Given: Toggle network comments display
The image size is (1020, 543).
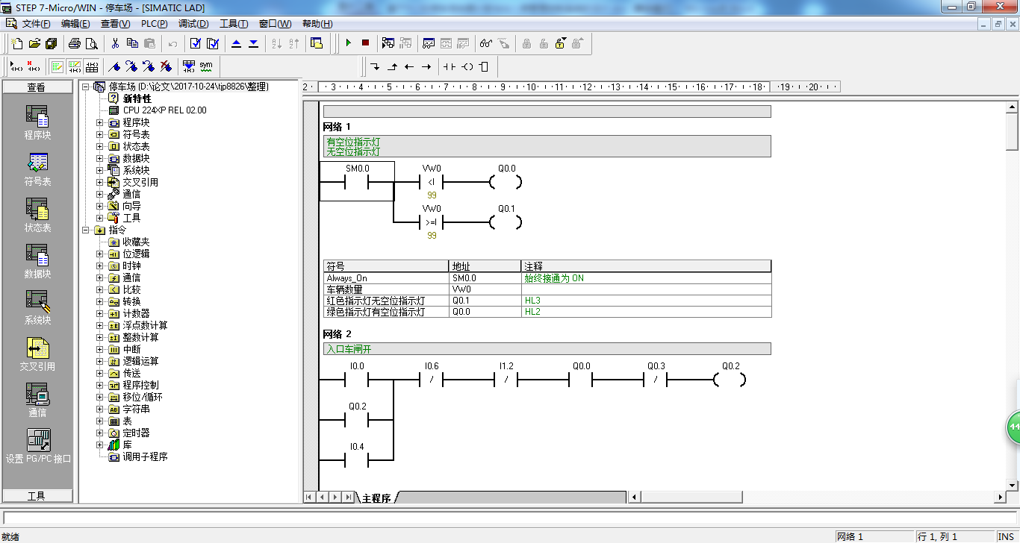Looking at the screenshot, I should point(74,66).
